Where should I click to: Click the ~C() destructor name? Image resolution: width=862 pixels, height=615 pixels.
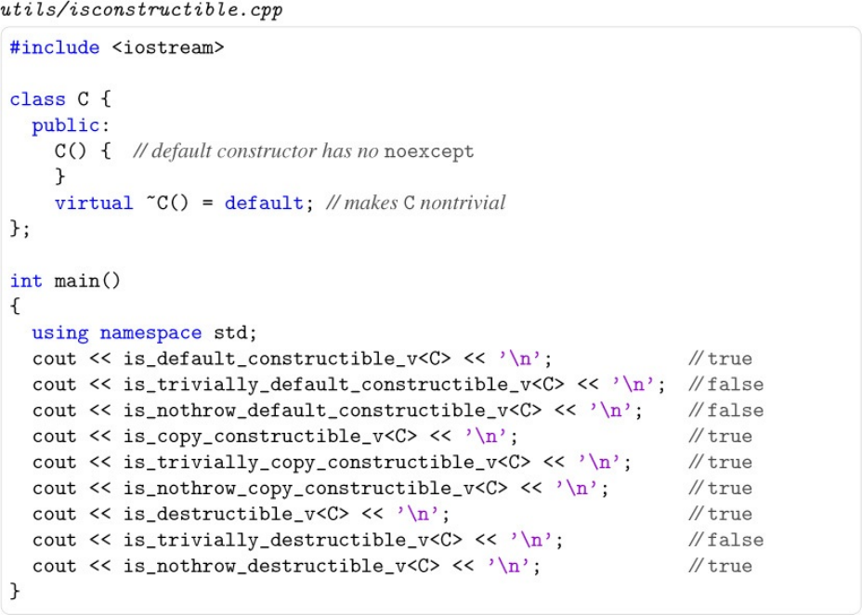click(x=168, y=203)
